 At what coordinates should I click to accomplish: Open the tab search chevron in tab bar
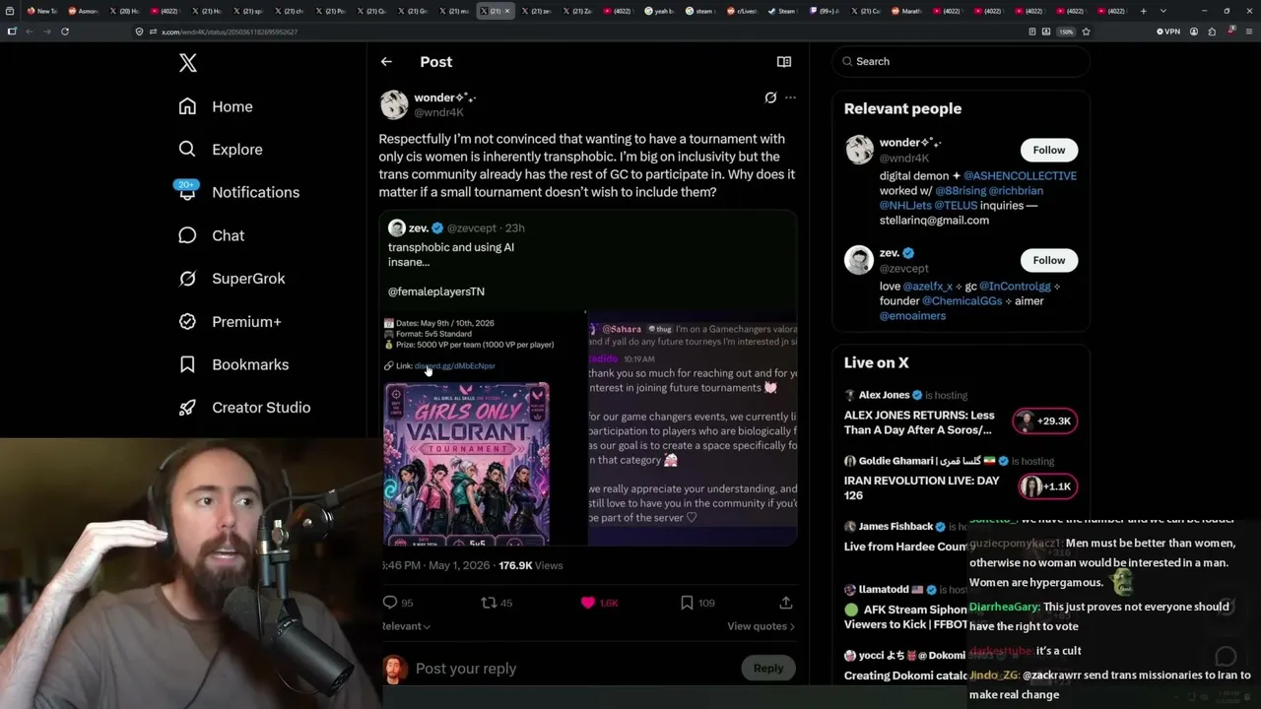(x=1163, y=11)
